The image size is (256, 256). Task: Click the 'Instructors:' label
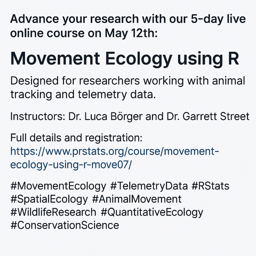pos(38,117)
